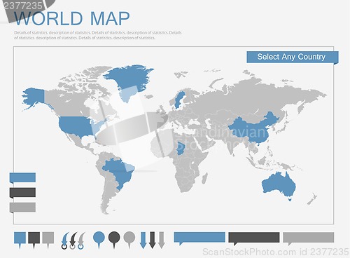The width and height of the screenshot is (350, 258).
Task: Select the wide light gray callout banner
Action: pyautogui.click(x=308, y=238)
